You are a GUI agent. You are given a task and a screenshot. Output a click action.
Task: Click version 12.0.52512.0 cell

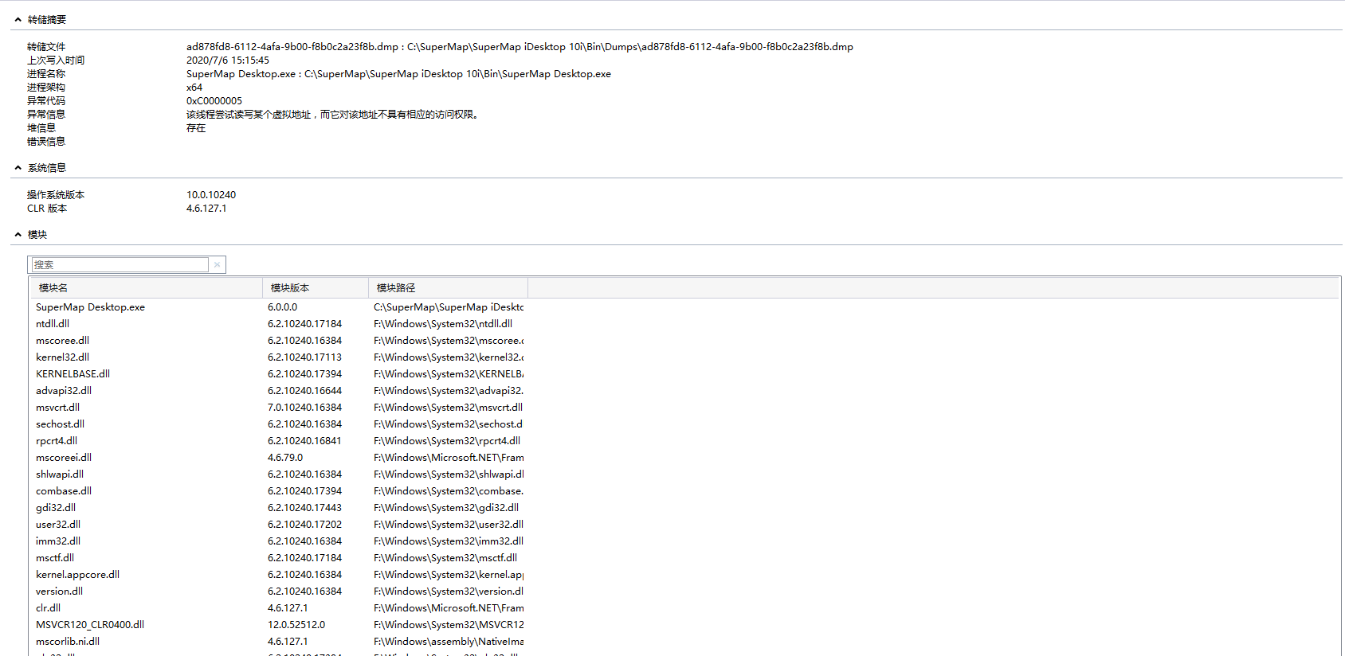click(x=296, y=625)
